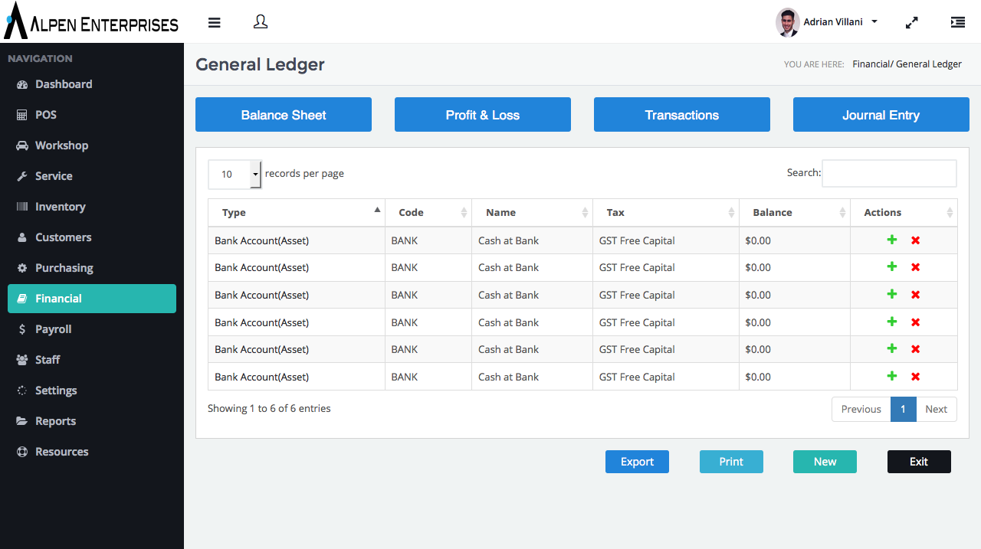Open the right sidebar panel icon

957,22
